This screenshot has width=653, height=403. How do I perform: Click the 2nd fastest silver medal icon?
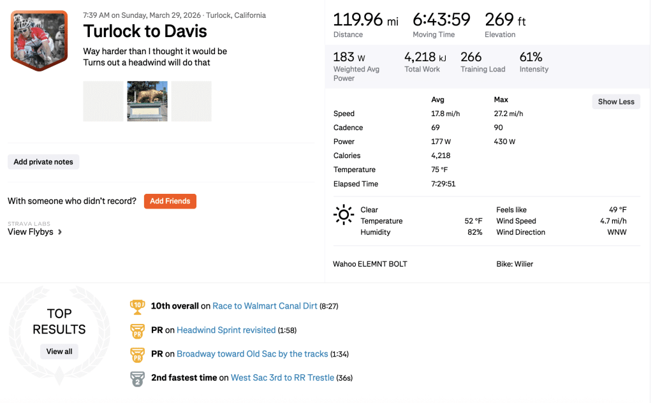tap(137, 378)
